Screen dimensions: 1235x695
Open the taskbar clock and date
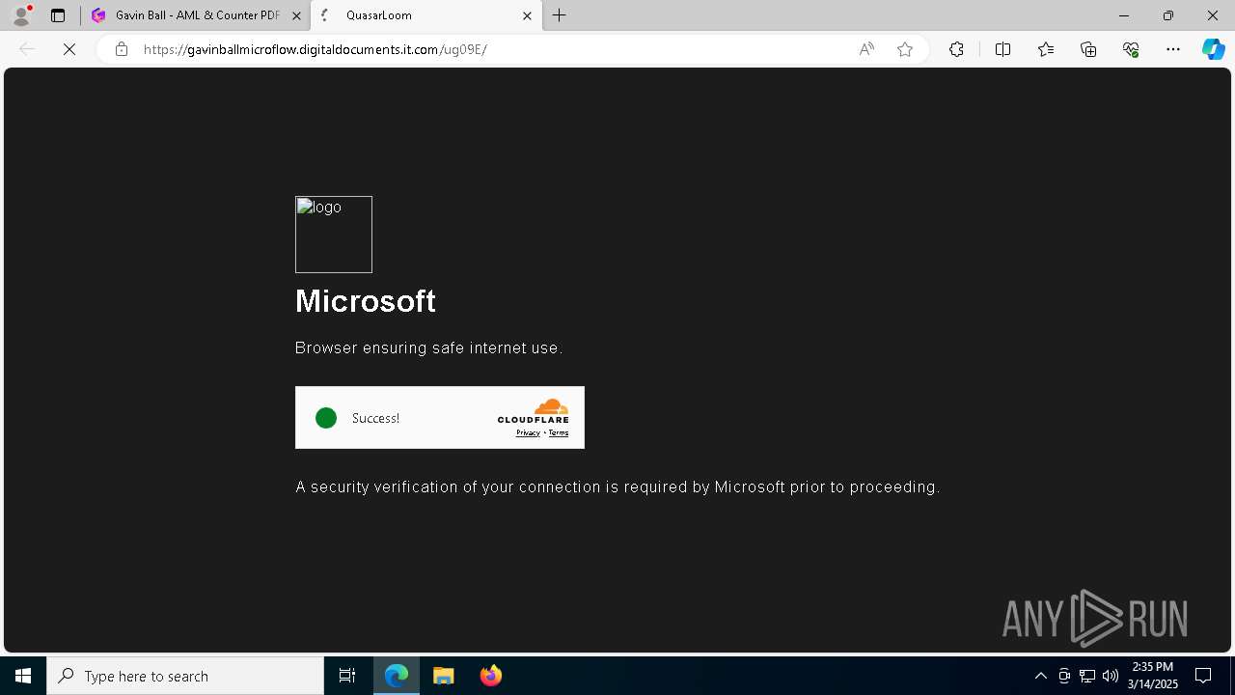[x=1154, y=676]
